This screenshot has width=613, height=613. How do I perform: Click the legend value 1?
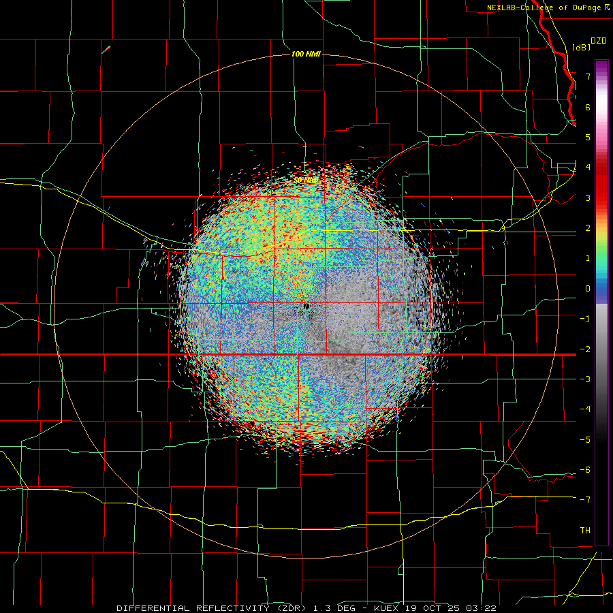588,258
